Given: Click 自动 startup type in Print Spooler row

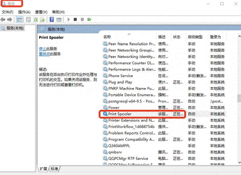Looking at the screenshot, I should 191,114.
